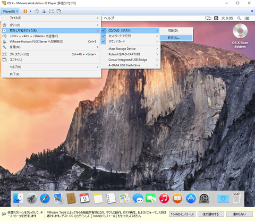Toggle the ネットワーク アダプタ device check

pyautogui.click(x=104, y=36)
